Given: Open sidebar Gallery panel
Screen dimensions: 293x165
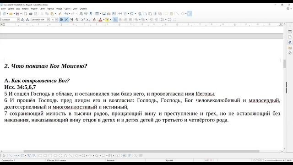Looking at the screenshot, I should click(290, 48).
